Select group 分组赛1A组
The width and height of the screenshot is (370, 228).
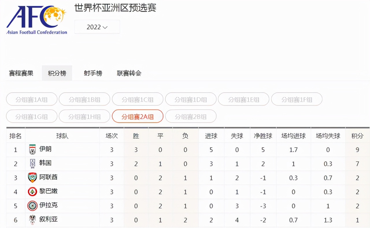click(x=32, y=100)
